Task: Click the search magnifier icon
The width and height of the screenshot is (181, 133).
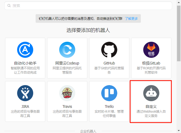Action: tap(9, 6)
